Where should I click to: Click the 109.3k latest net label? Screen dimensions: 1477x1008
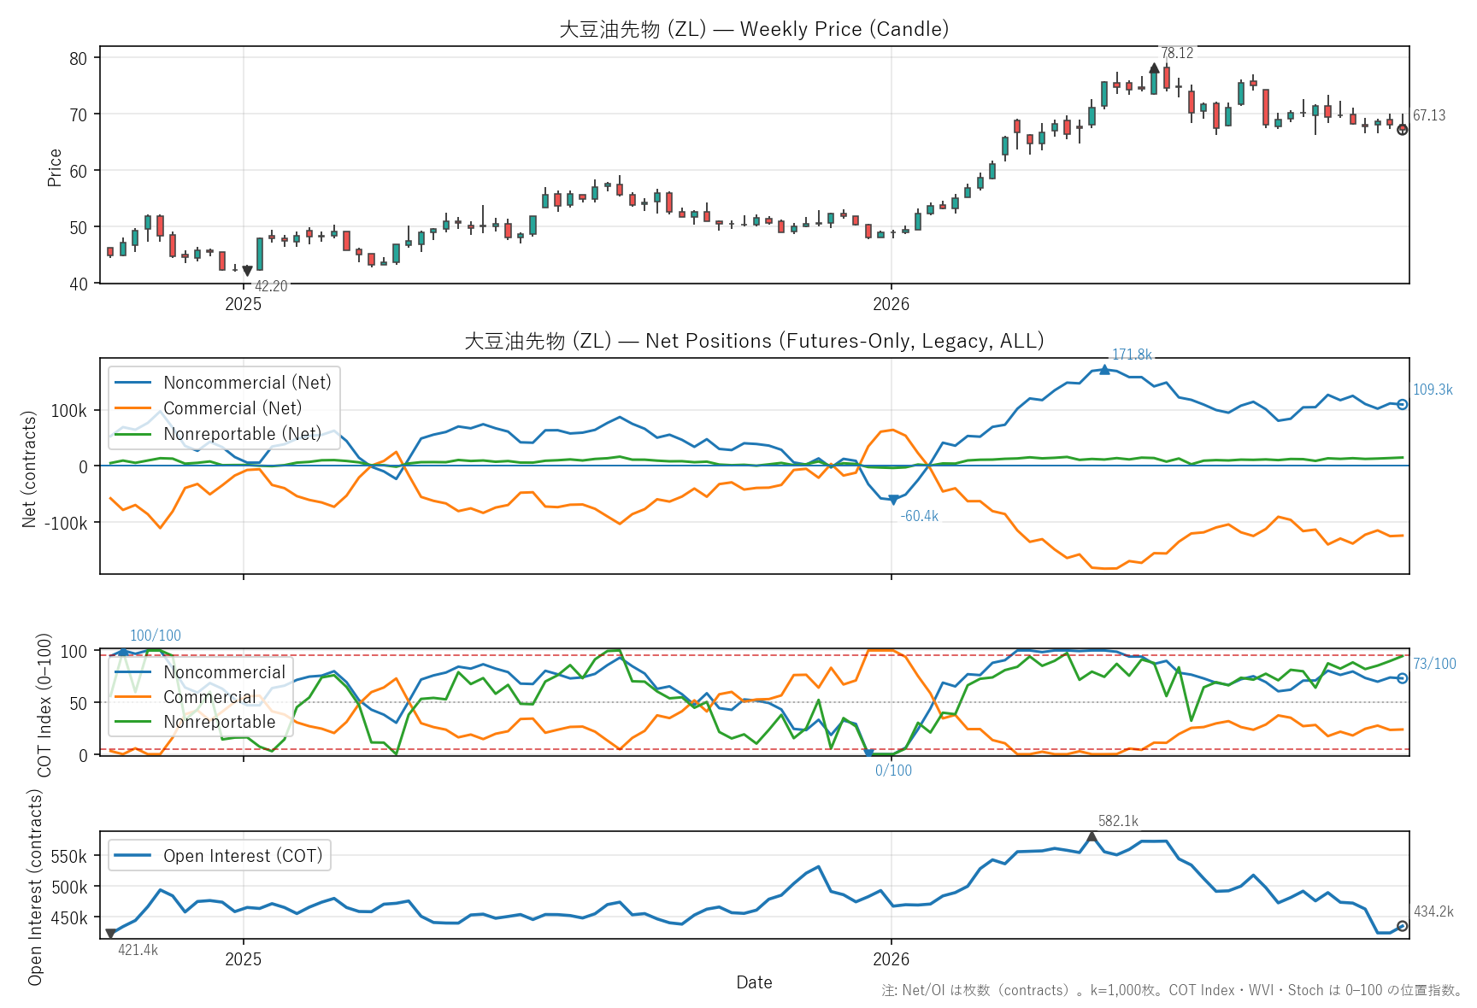[1433, 390]
